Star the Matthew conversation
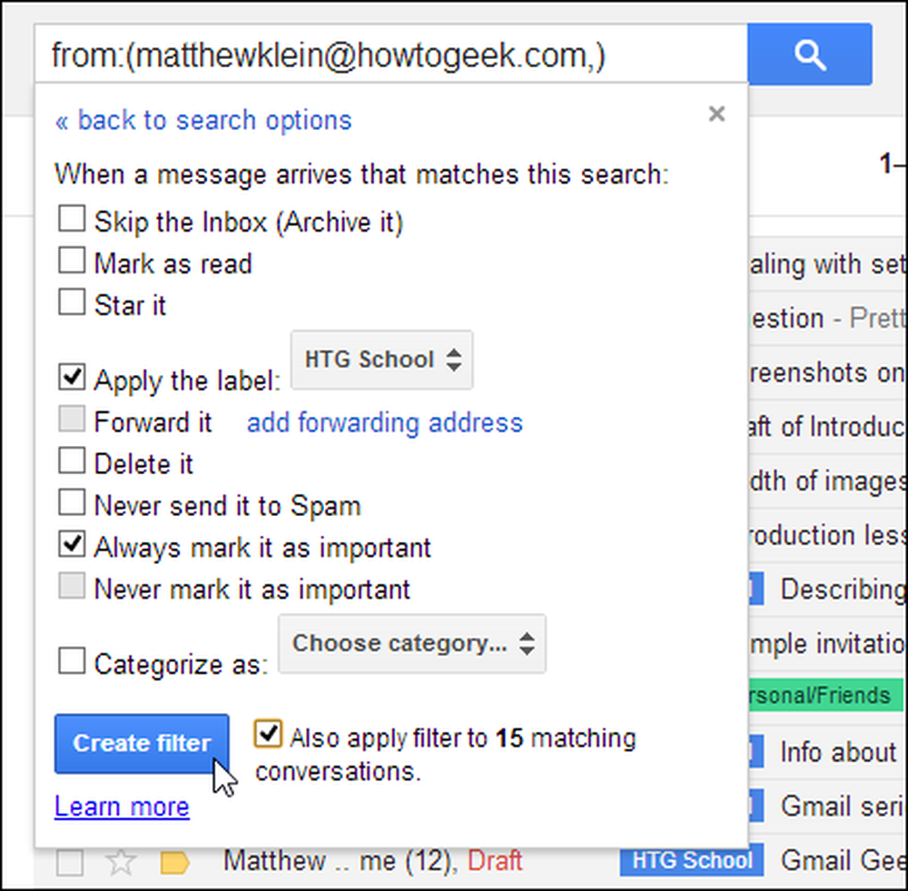The height and width of the screenshot is (891, 908). coord(121,861)
